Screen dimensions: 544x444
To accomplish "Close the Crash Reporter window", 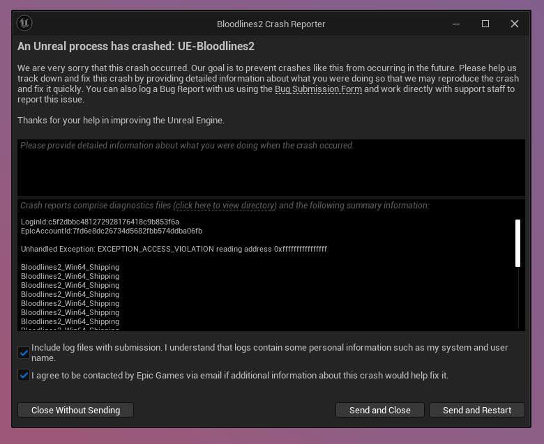I will pyautogui.click(x=515, y=24).
